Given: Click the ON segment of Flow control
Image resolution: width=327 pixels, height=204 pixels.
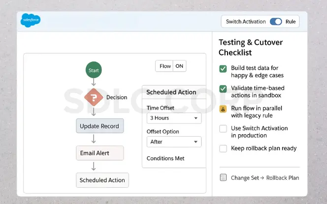Looking at the screenshot, I should [179, 66].
